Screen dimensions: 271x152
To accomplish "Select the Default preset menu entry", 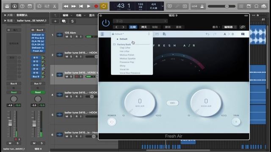I will (123, 39).
